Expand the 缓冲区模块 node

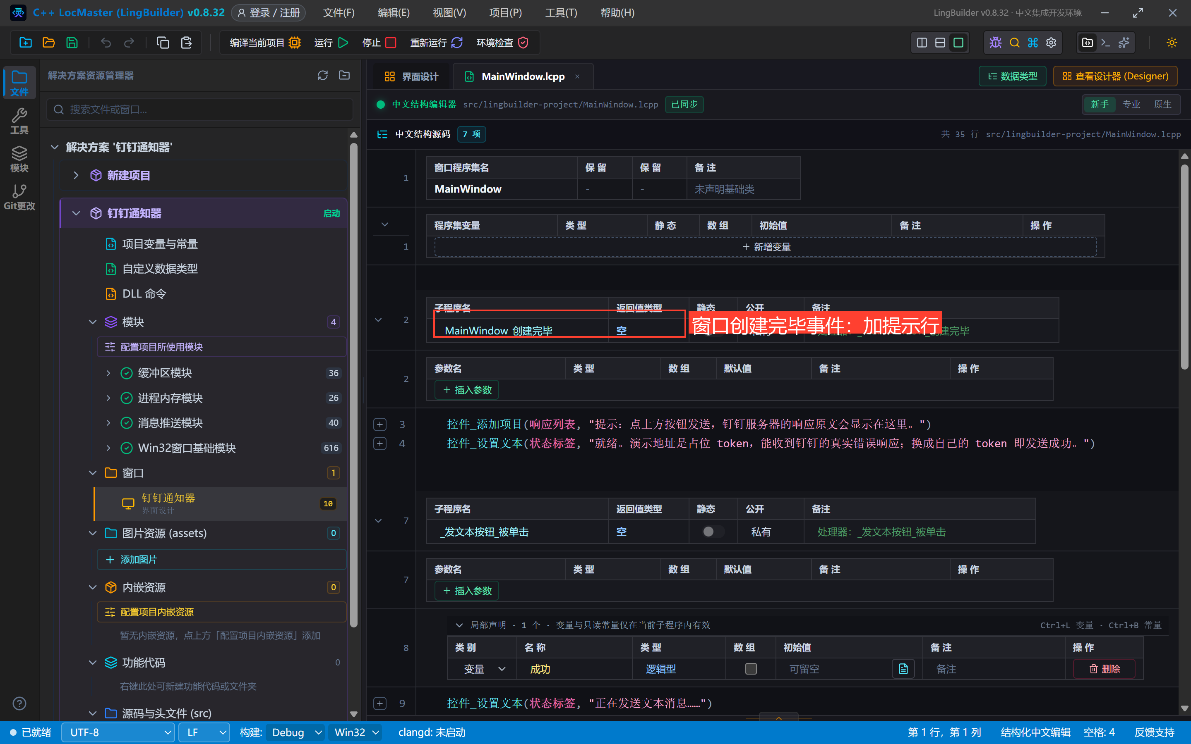[x=108, y=373]
